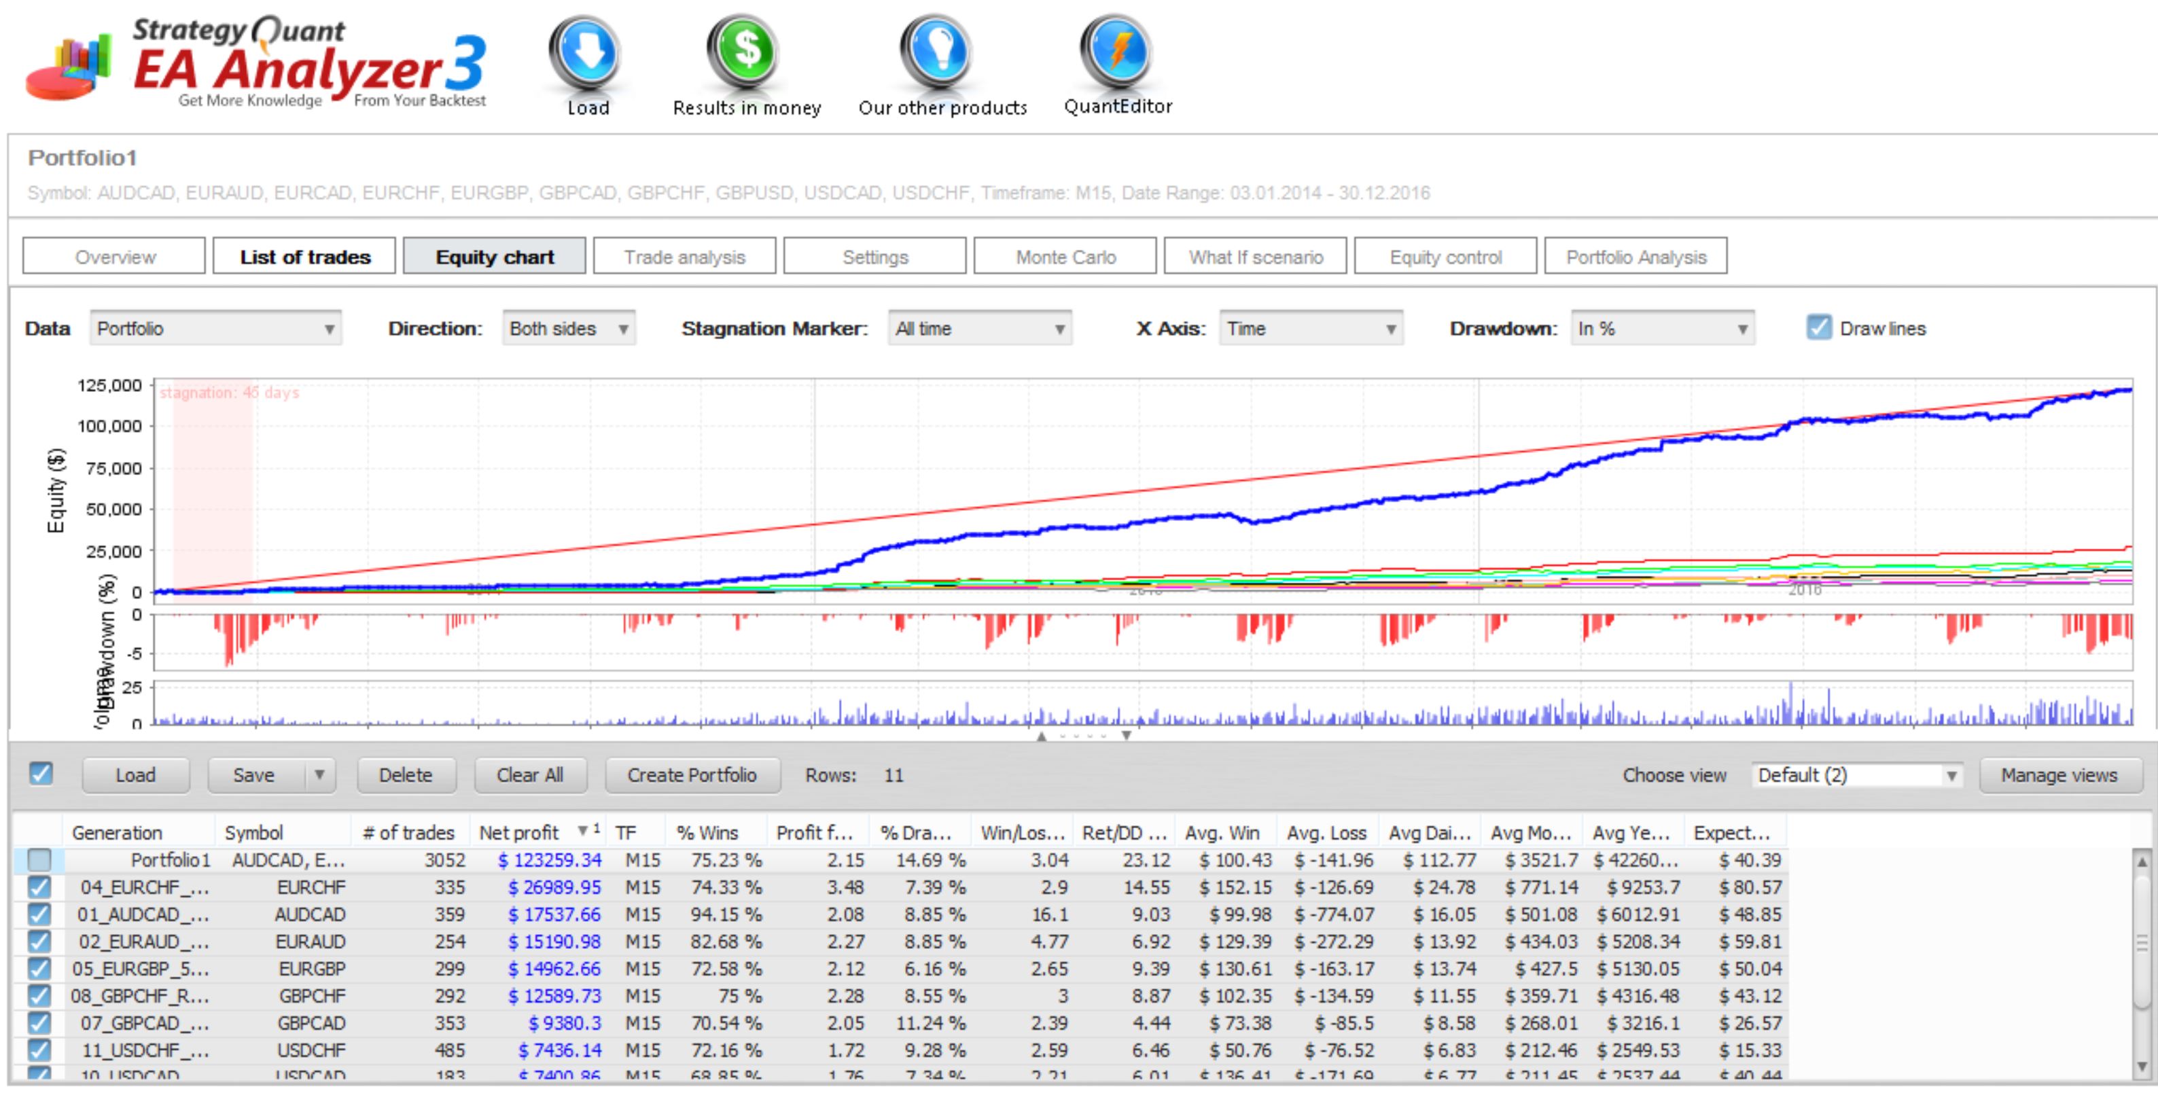The width and height of the screenshot is (2158, 1093).
Task: Click the Portfolio1 title heading
Action: 82,158
